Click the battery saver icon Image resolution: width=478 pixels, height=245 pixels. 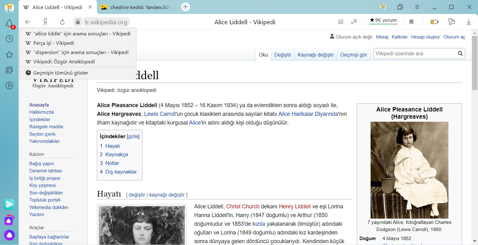tap(434, 22)
